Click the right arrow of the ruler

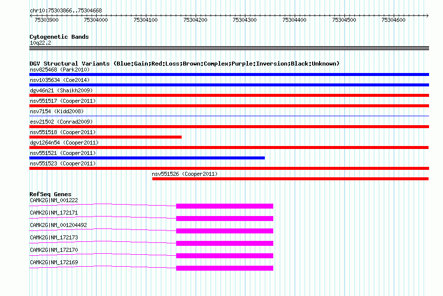[428, 15]
